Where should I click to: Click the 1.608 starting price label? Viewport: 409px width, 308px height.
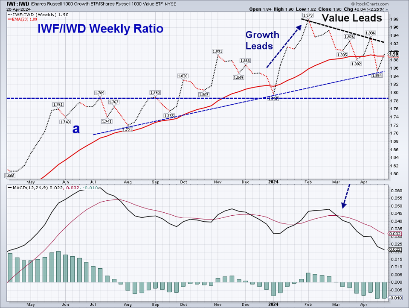pos(9,176)
